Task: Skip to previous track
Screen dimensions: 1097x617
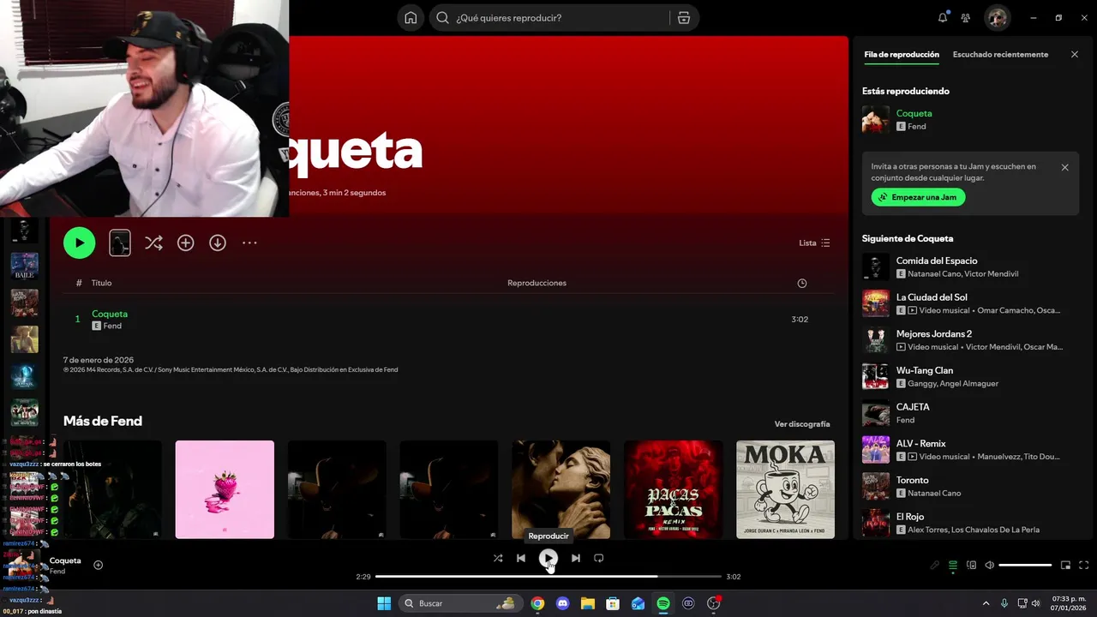Action: (521, 558)
